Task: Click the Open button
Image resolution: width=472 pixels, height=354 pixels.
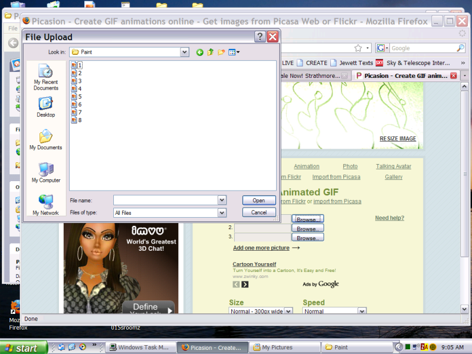Action: pyautogui.click(x=259, y=200)
